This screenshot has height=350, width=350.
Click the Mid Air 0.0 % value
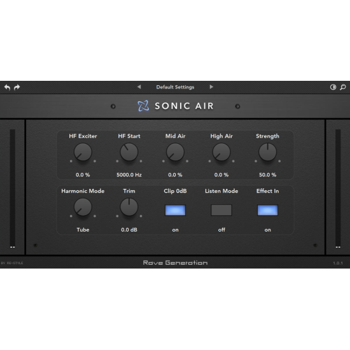point(175,175)
